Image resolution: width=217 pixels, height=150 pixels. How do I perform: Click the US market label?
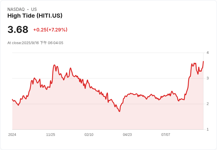click(34, 9)
